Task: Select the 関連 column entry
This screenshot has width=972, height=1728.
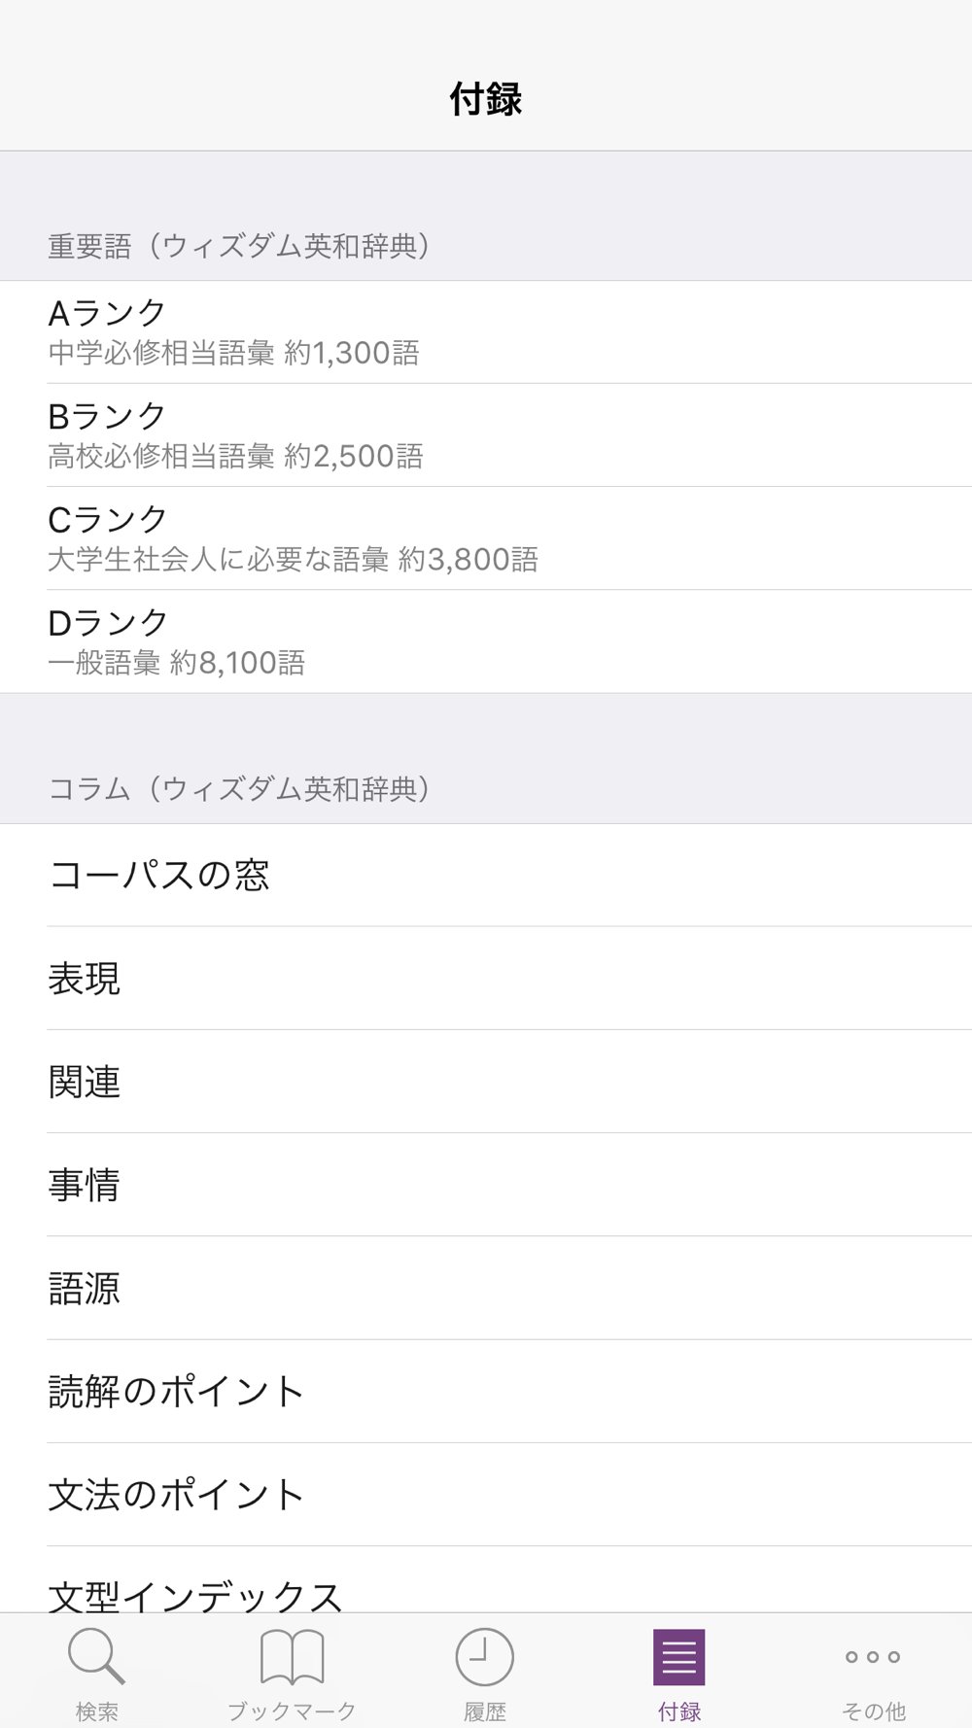Action: tap(486, 1081)
